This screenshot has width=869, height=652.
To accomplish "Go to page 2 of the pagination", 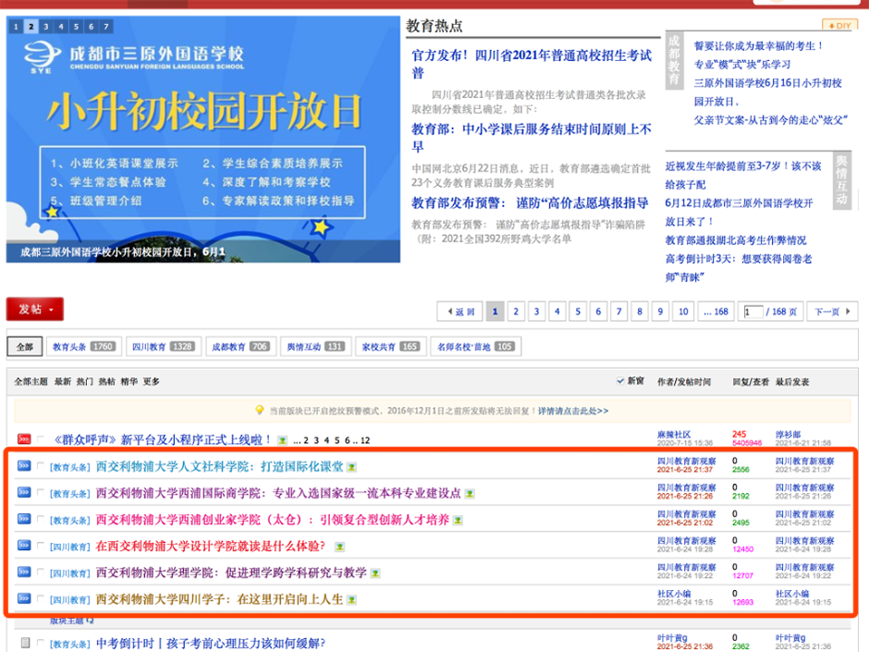I will click(x=516, y=312).
